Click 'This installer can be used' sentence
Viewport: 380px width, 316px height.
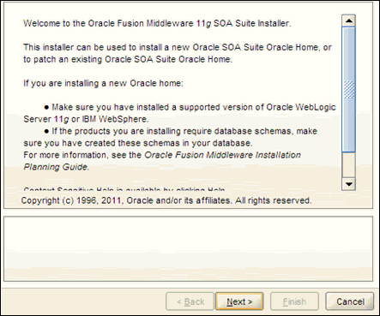[178, 47]
